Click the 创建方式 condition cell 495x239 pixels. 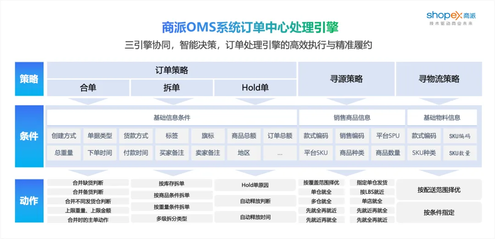tap(64, 136)
